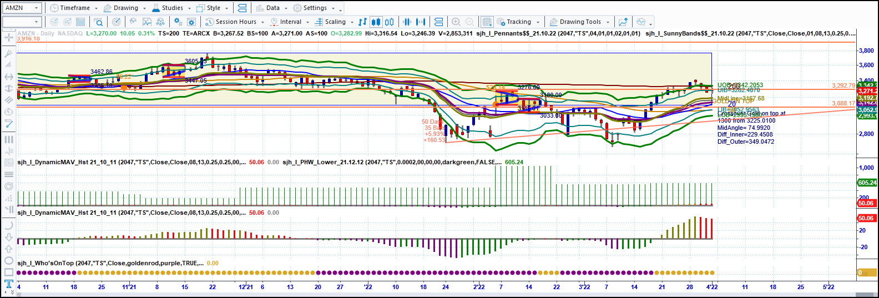Toggle the data grid tracking icon
This screenshot has height=298, width=879.
coord(487,22)
